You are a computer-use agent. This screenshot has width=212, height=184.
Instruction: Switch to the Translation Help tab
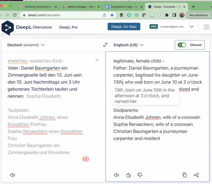coord(124,7)
